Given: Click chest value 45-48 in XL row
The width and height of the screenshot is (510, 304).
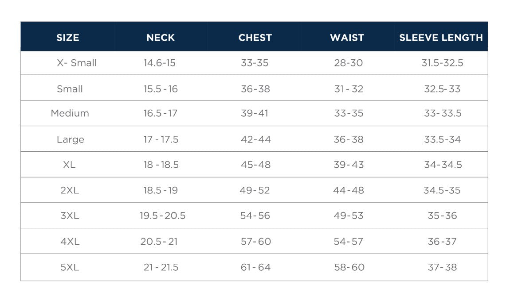Looking at the screenshot, I should point(255,165).
